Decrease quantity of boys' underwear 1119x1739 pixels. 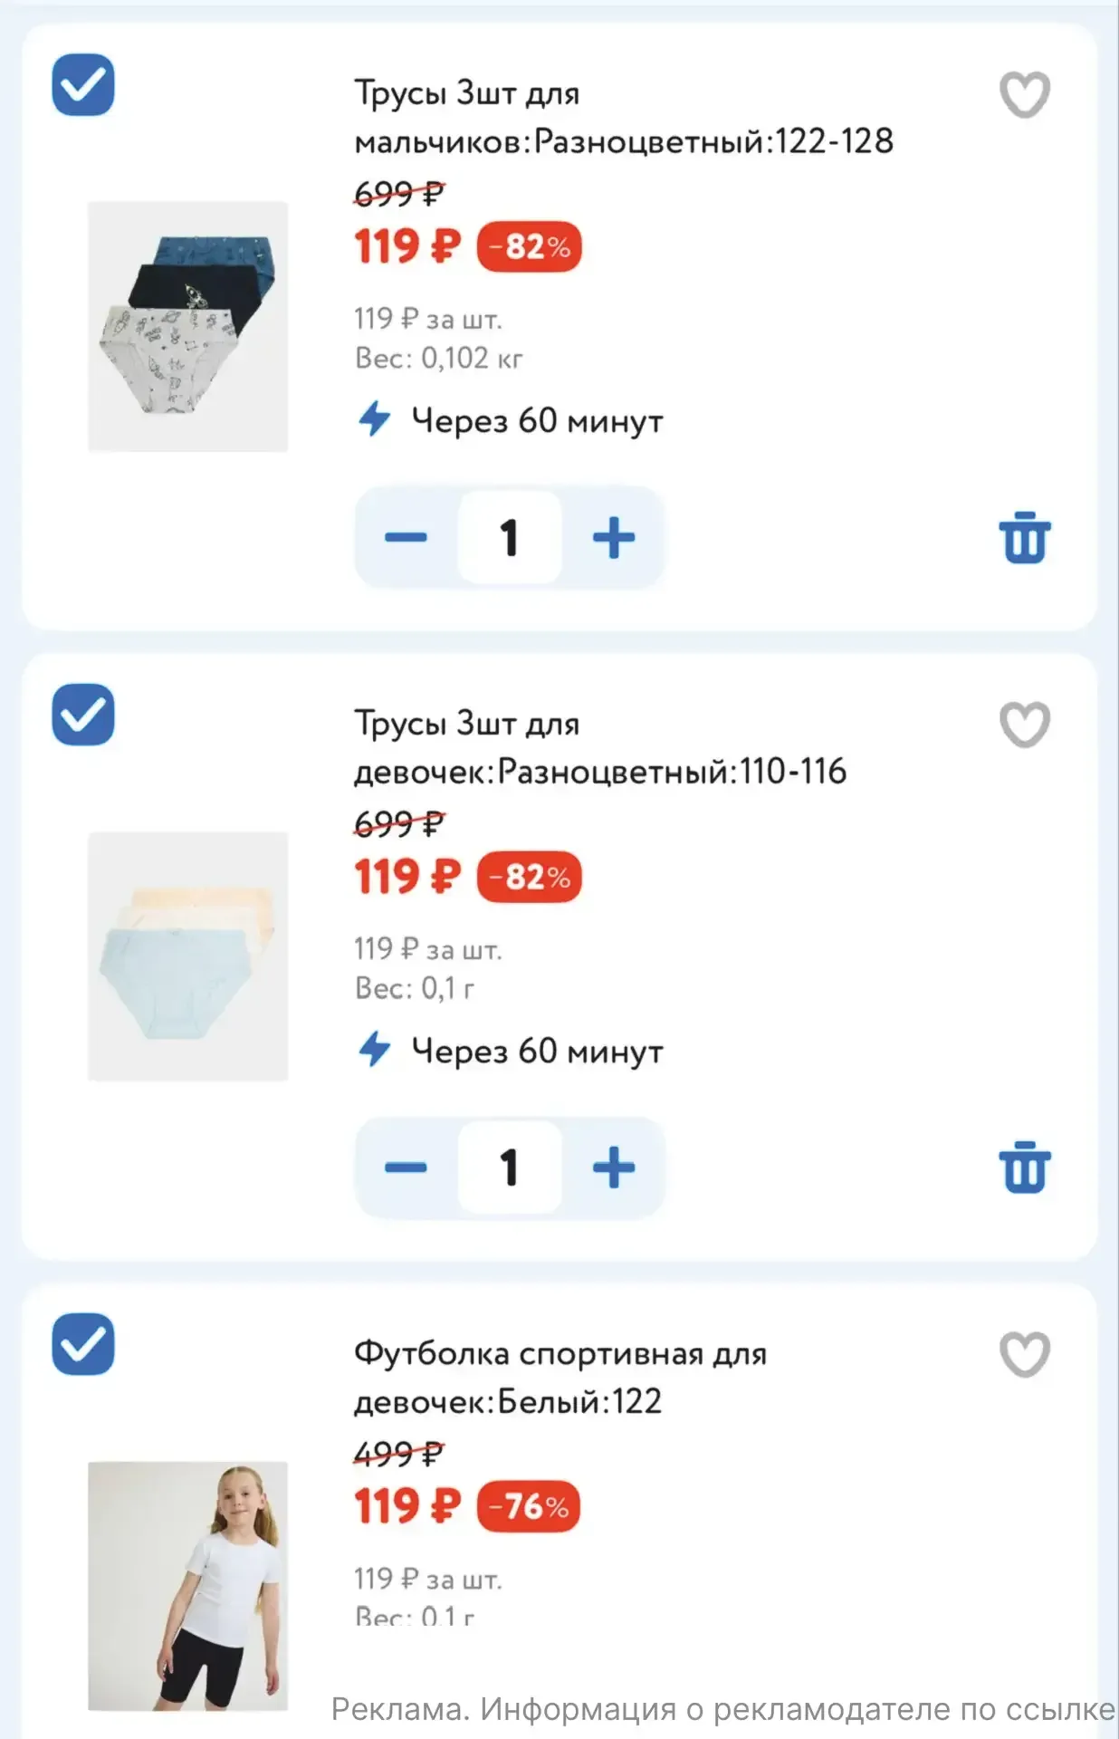[406, 537]
